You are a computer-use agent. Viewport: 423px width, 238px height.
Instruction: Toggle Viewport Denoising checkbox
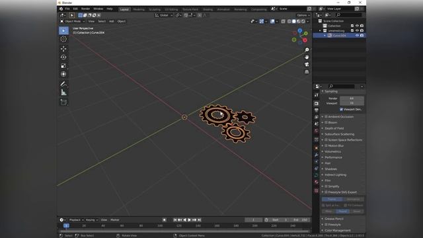(341, 109)
